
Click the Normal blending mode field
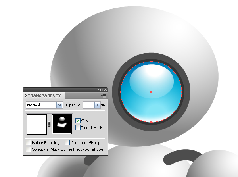pos(41,105)
